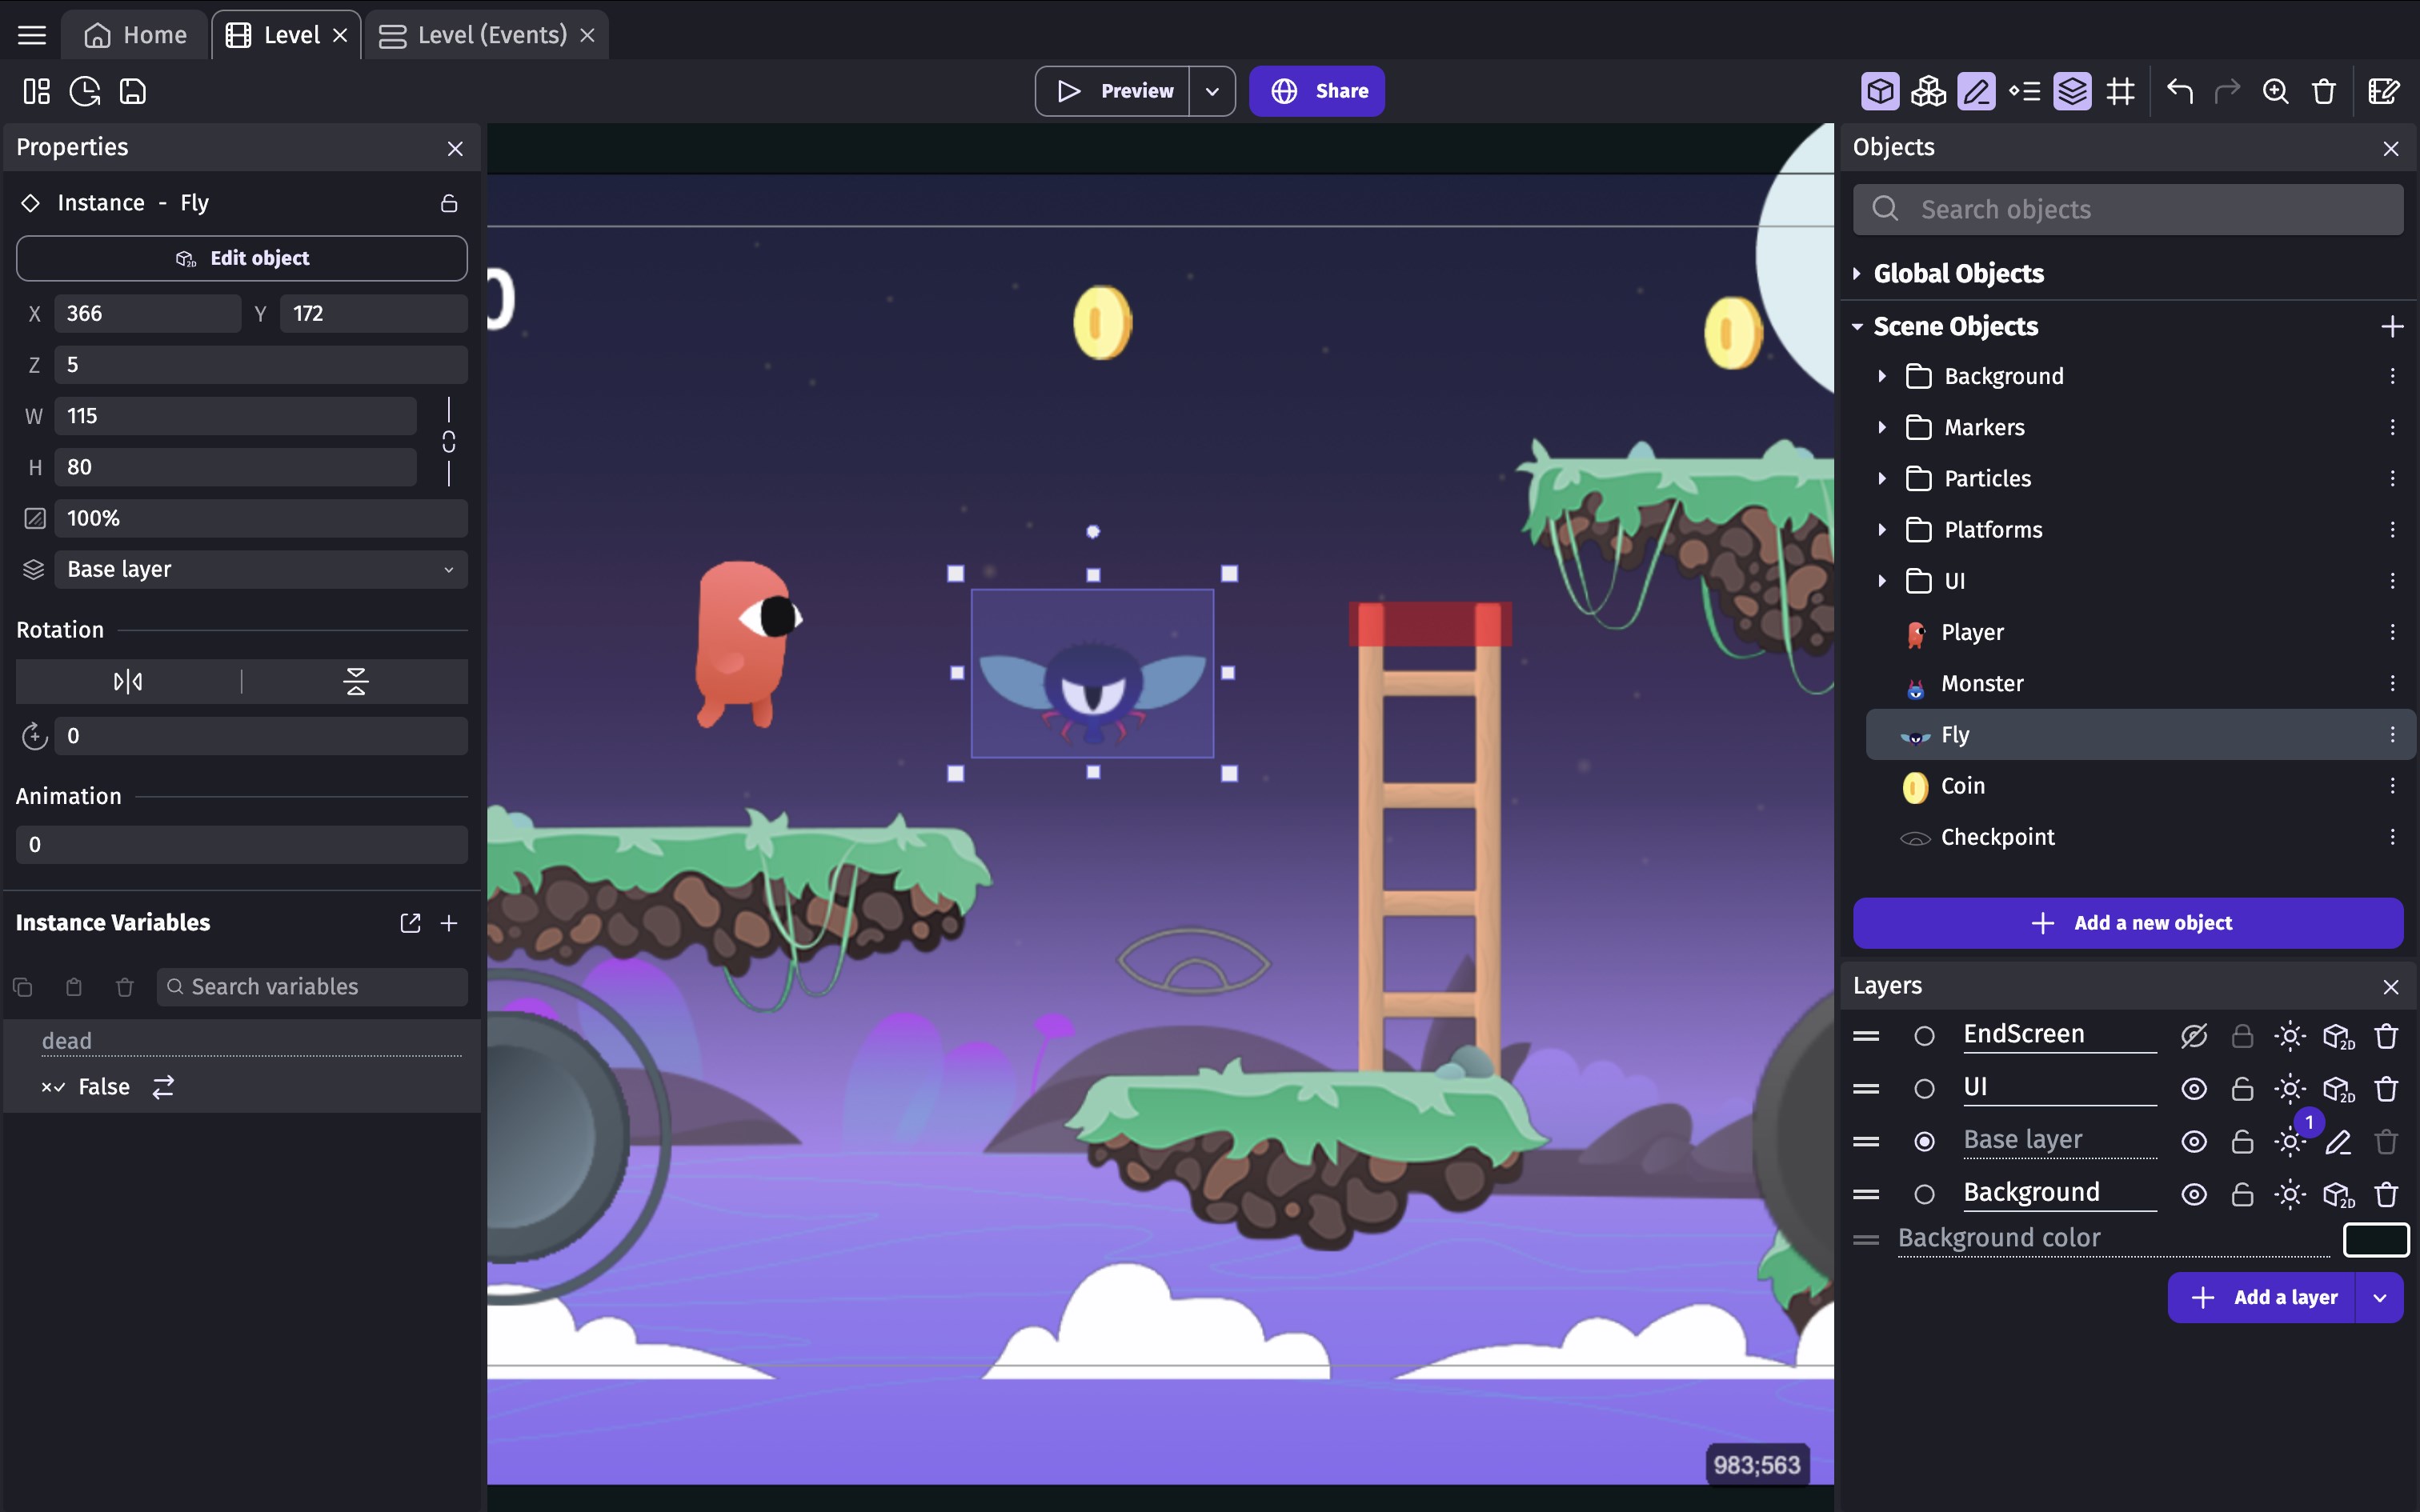Go to the Home tab
The width and height of the screenshot is (2420, 1512).
click(136, 35)
